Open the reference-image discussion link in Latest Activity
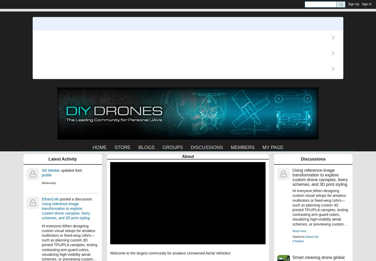The image size is (376, 261). click(66, 211)
